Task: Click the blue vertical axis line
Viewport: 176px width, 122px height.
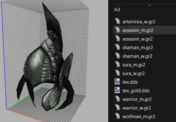Action: tap(4, 55)
